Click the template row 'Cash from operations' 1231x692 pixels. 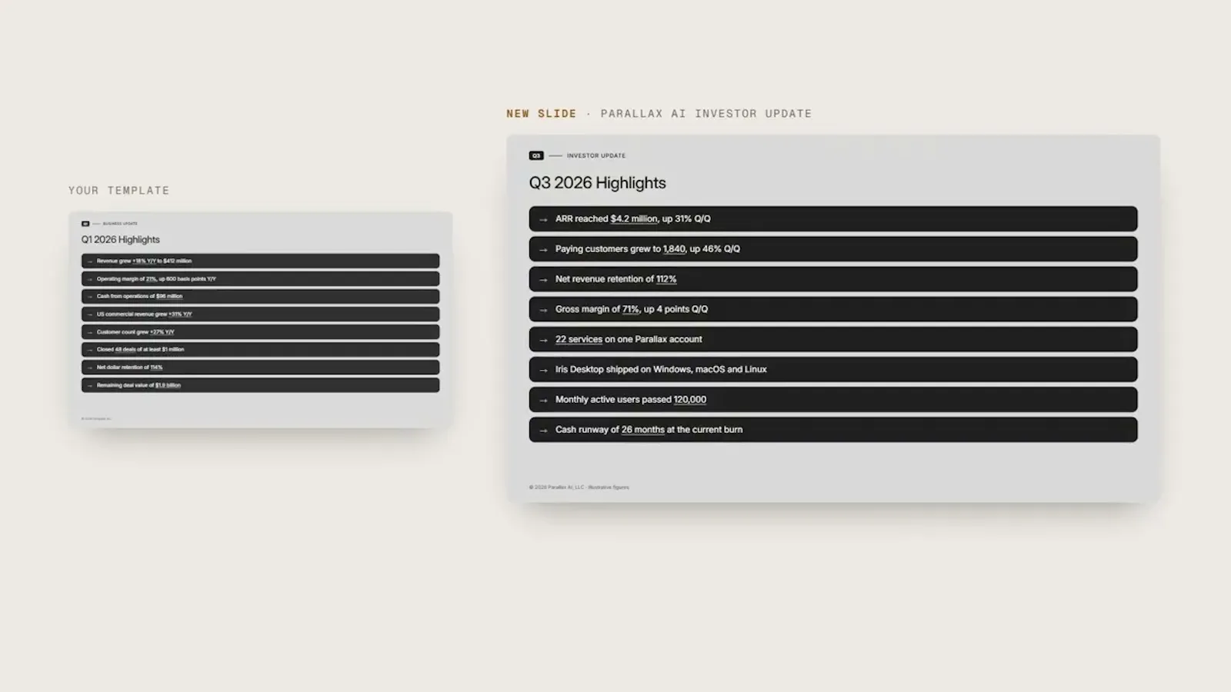[261, 296]
